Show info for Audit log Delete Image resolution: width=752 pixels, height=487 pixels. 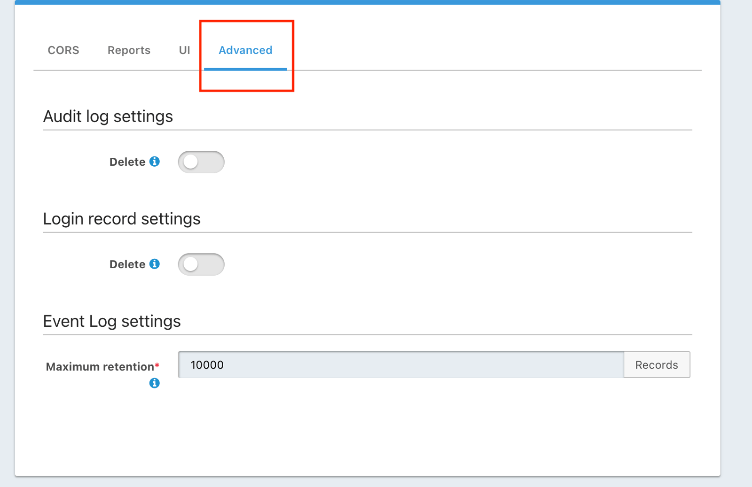point(155,162)
